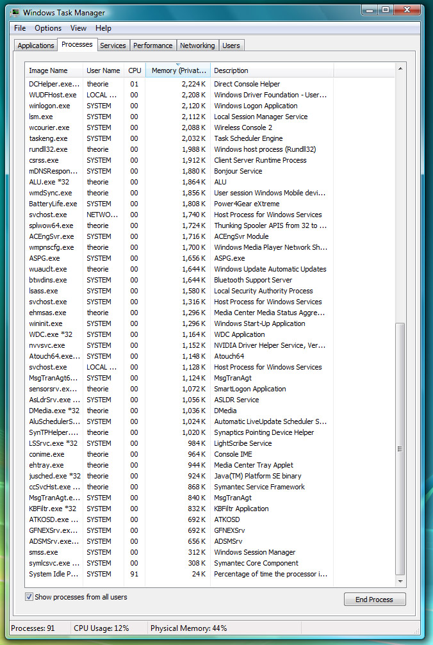Toggle Show processes from all users checkbox
Screen dimensions: 433x645
pyautogui.click(x=29, y=596)
